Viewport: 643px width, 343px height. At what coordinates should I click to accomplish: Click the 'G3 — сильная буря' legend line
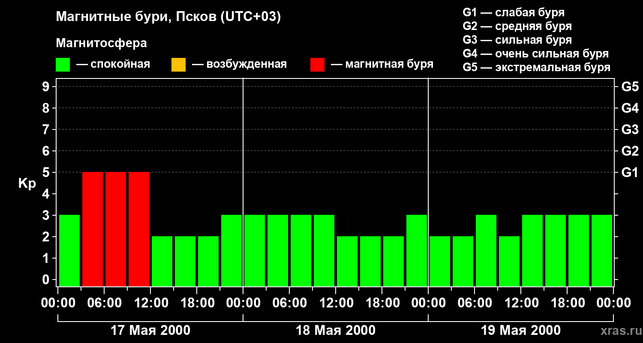(517, 40)
